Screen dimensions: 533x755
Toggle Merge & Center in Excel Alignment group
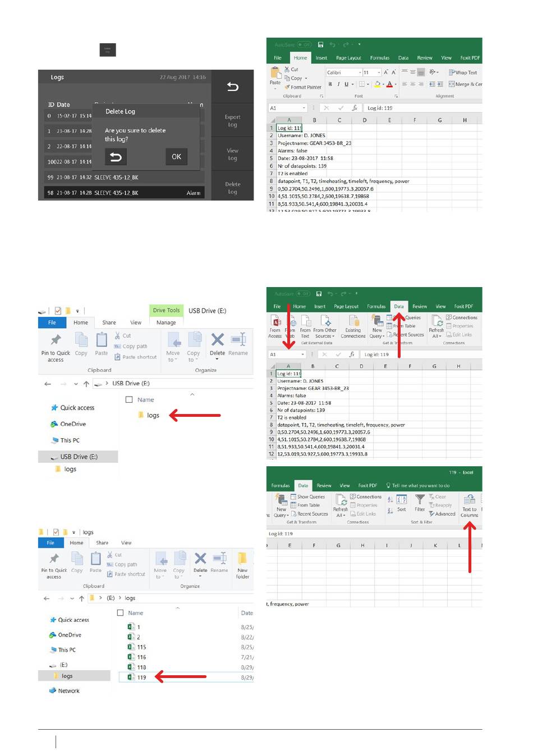click(x=465, y=84)
